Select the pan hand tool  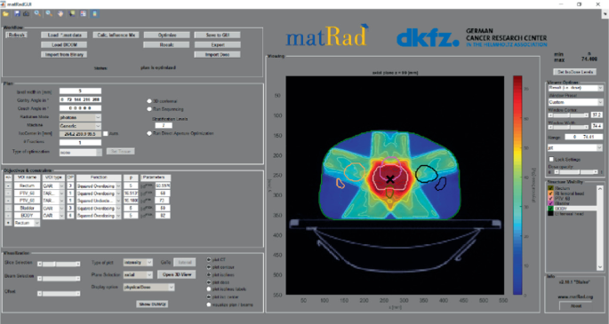pos(60,14)
